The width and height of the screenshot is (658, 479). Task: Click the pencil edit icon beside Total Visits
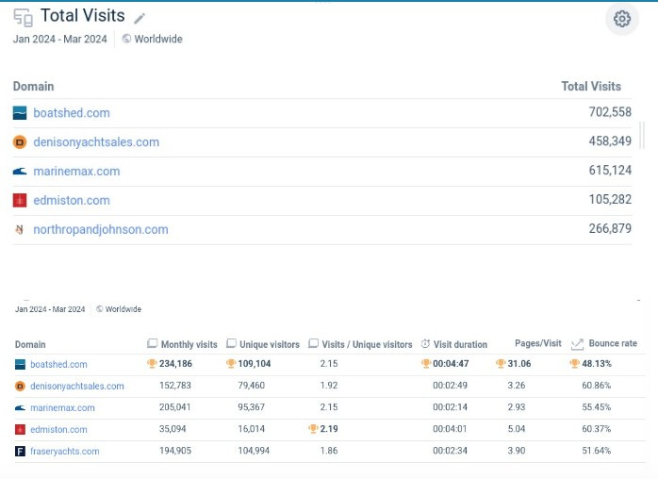point(140,18)
